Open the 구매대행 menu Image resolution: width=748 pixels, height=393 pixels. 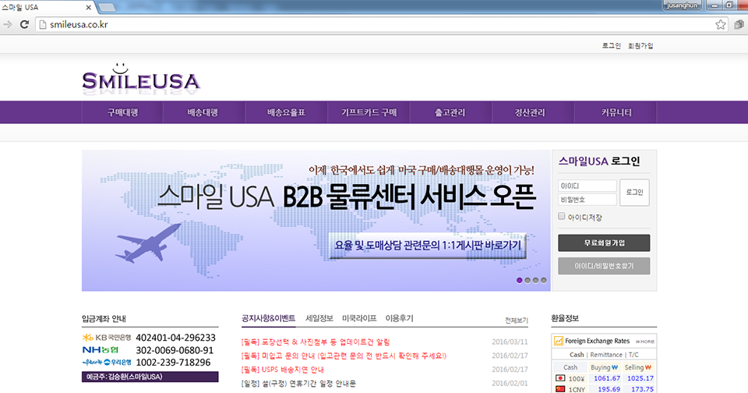point(122,112)
